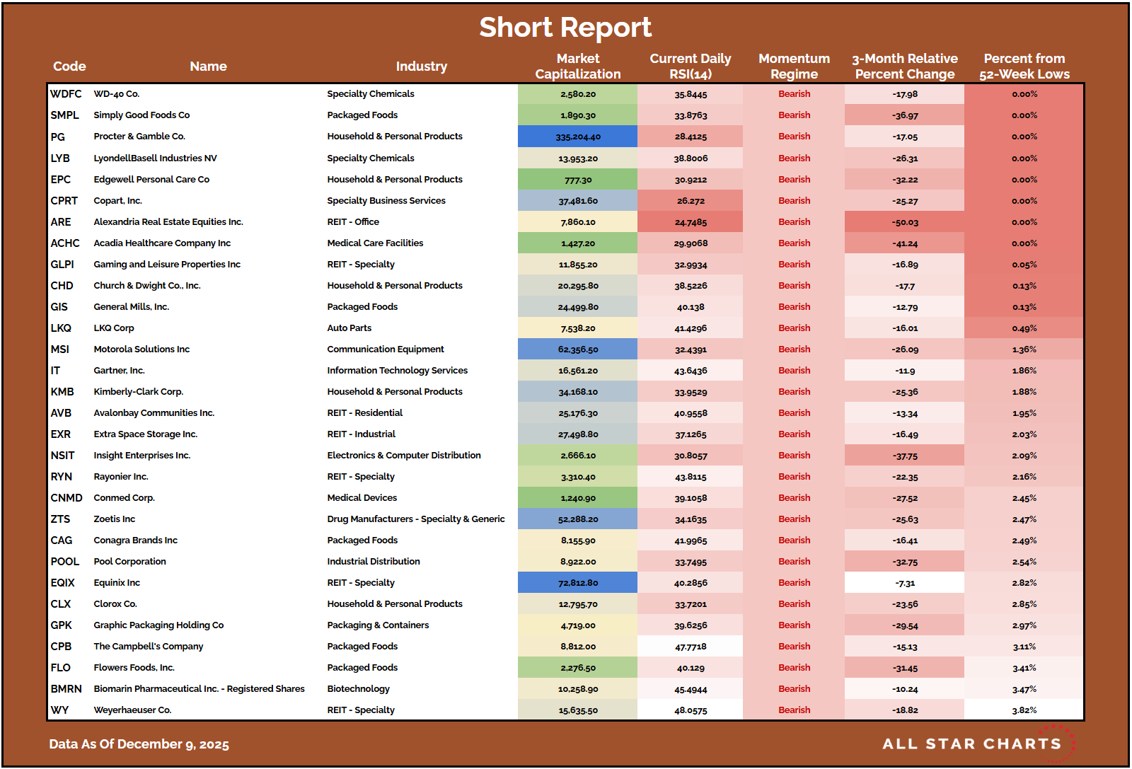Screen dimensions: 1132x769
Task: Click the WY ticker code
Action: pyautogui.click(x=59, y=710)
